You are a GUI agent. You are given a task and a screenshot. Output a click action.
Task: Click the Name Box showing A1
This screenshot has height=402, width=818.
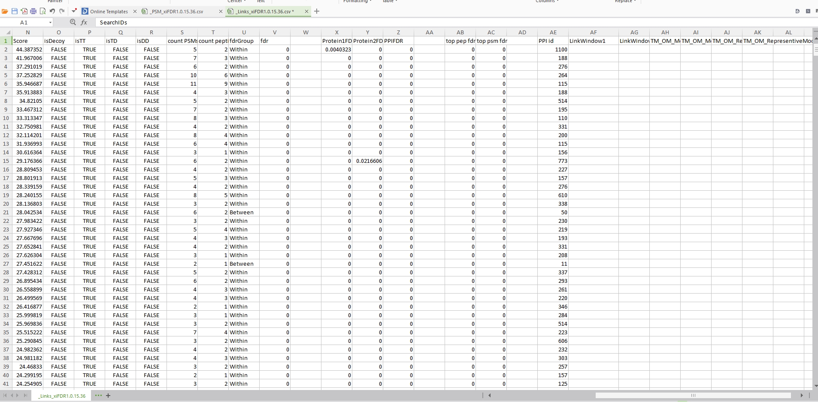coord(24,22)
